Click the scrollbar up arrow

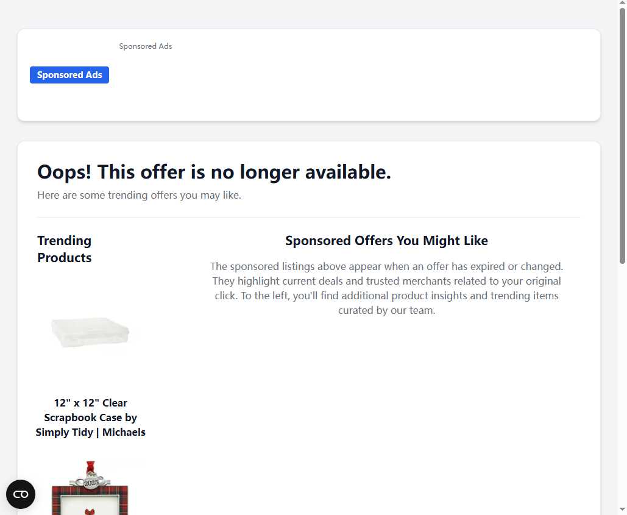click(622, 4)
